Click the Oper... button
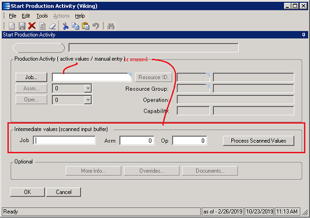This screenshot has height=219, width=310. coord(31,99)
